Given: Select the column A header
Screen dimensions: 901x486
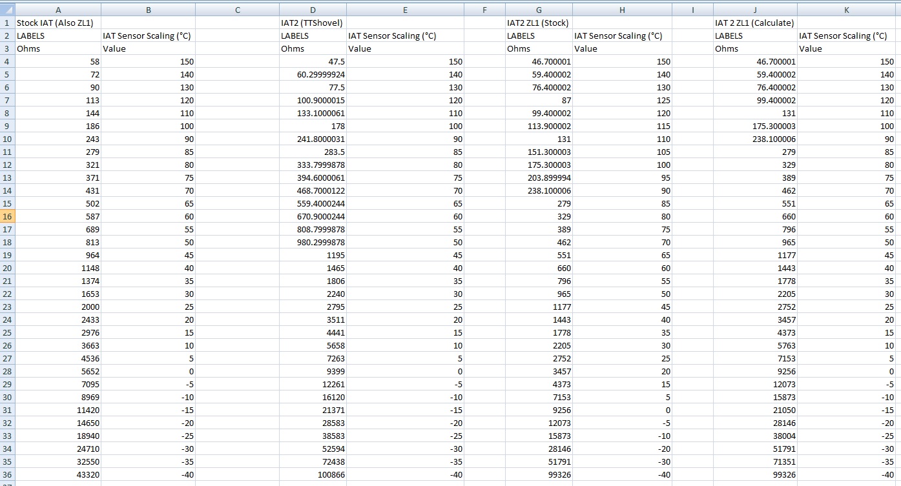Looking at the screenshot, I should (58, 10).
